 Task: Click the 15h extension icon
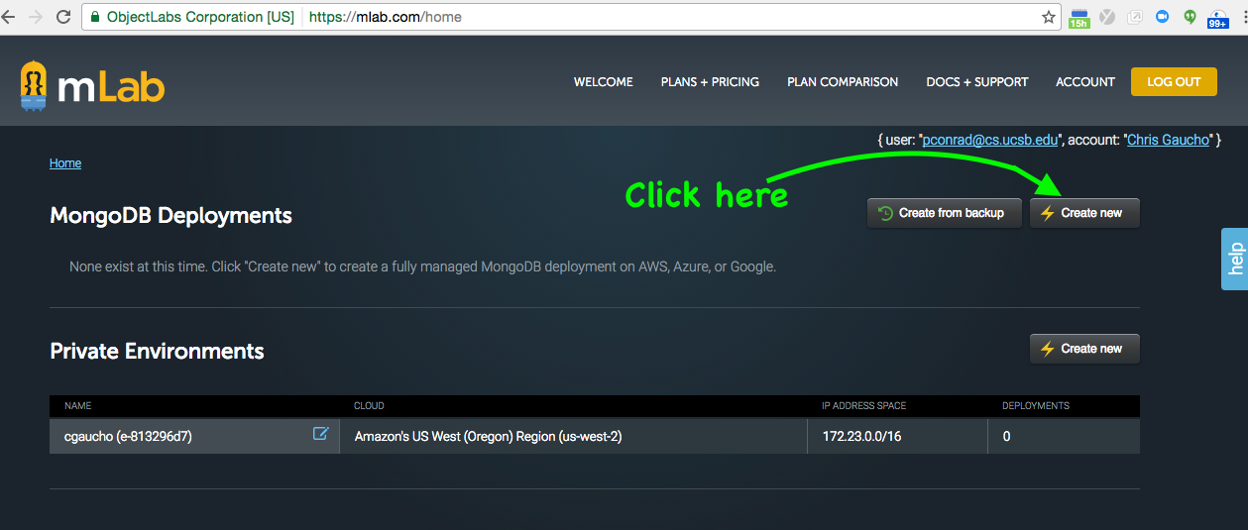pyautogui.click(x=1079, y=18)
